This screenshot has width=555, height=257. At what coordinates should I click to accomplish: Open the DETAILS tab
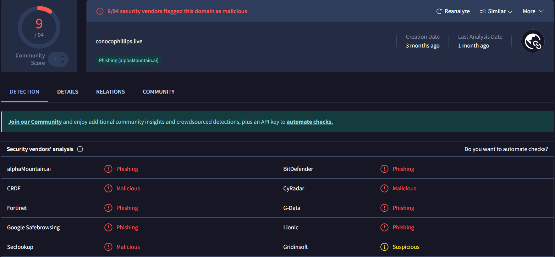tap(68, 92)
